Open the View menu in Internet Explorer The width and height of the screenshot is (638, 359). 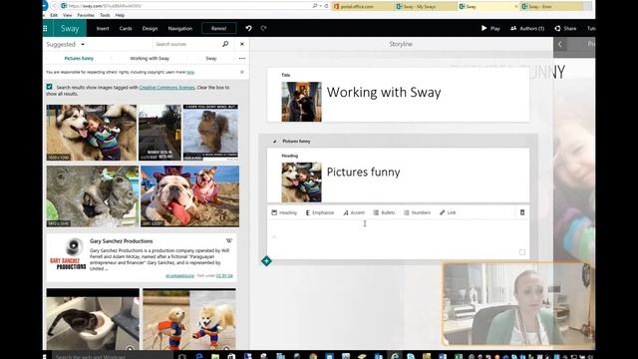[68, 15]
